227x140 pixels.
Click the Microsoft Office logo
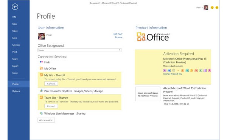pos(153,37)
